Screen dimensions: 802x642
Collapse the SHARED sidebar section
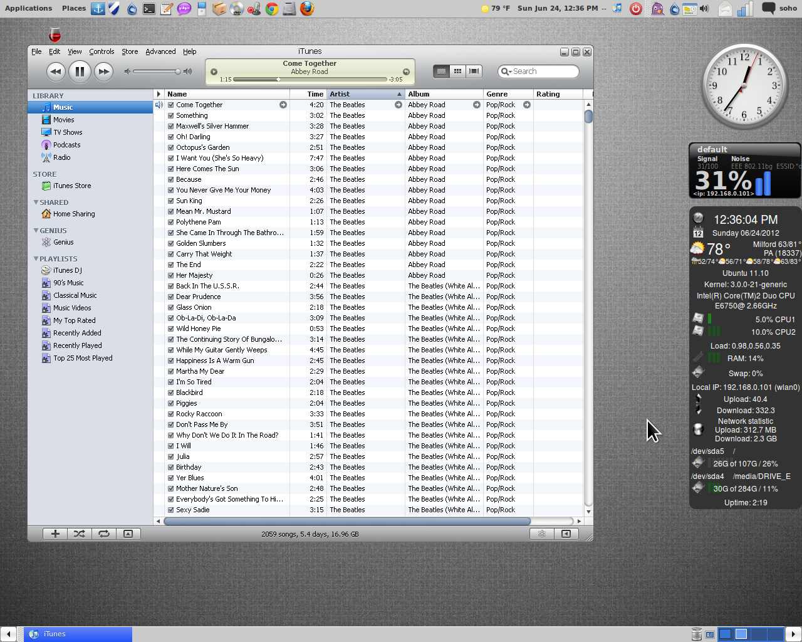(x=36, y=202)
